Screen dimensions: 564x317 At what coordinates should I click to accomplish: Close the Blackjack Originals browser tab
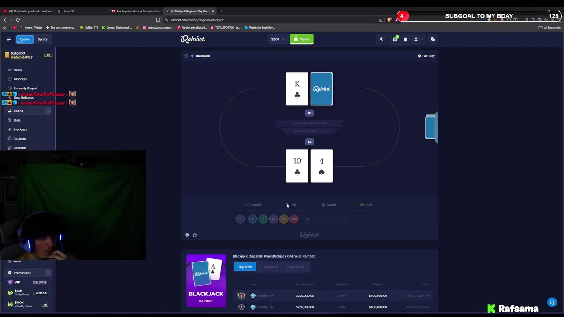[213, 11]
